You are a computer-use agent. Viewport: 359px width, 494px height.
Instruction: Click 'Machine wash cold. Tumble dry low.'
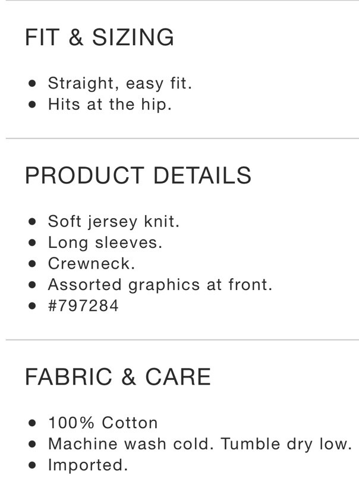tap(200, 444)
